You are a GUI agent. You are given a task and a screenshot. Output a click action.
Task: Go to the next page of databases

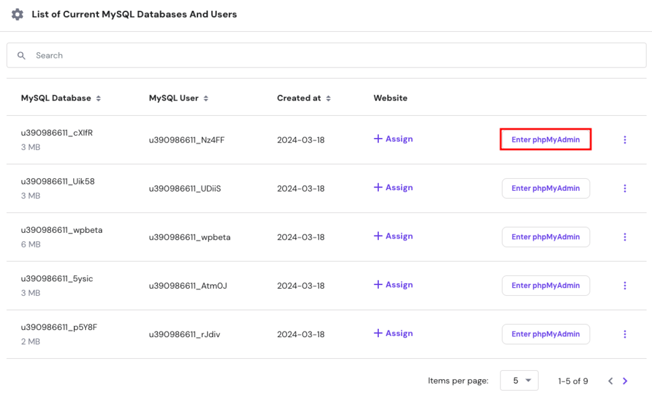coord(625,380)
